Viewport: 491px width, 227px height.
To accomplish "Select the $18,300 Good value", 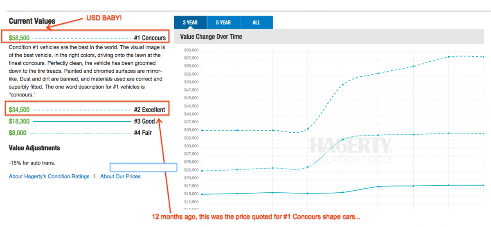I will (x=19, y=121).
